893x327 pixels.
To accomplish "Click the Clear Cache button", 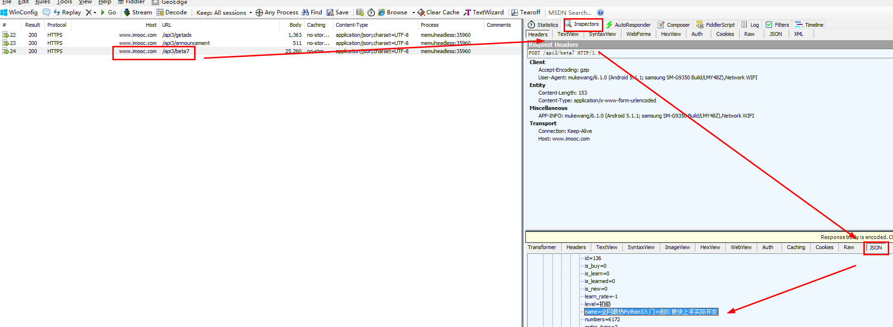I will tap(438, 12).
